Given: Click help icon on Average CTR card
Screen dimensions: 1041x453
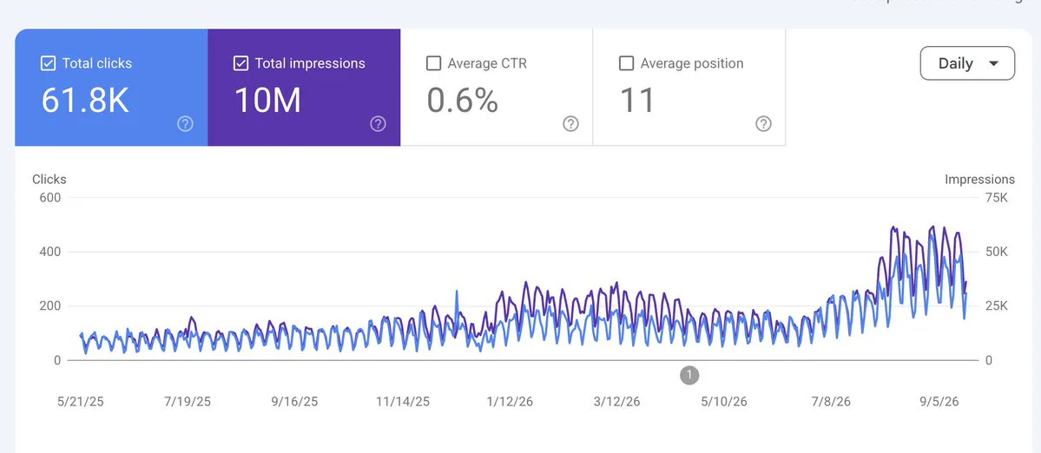Looking at the screenshot, I should [x=571, y=124].
